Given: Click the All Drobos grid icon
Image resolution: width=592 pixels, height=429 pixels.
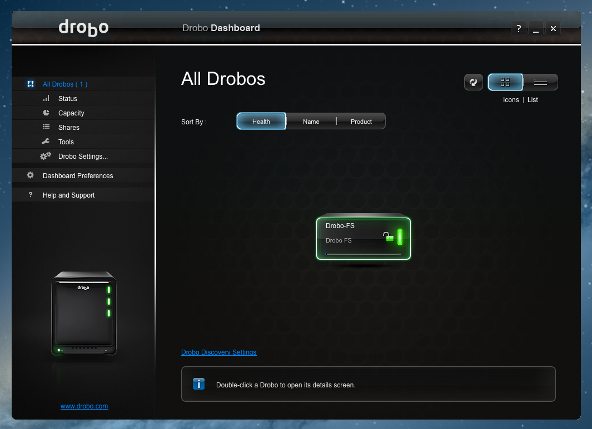Looking at the screenshot, I should (x=31, y=84).
